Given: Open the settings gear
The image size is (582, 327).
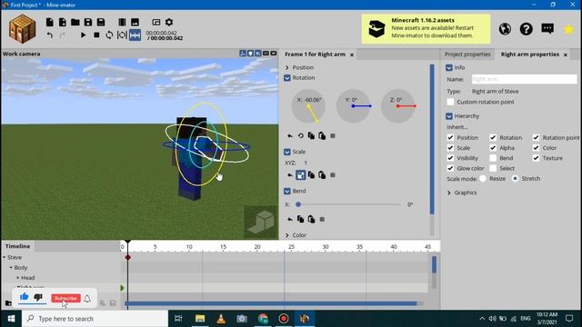Looking at the screenshot, I should 169,22.
